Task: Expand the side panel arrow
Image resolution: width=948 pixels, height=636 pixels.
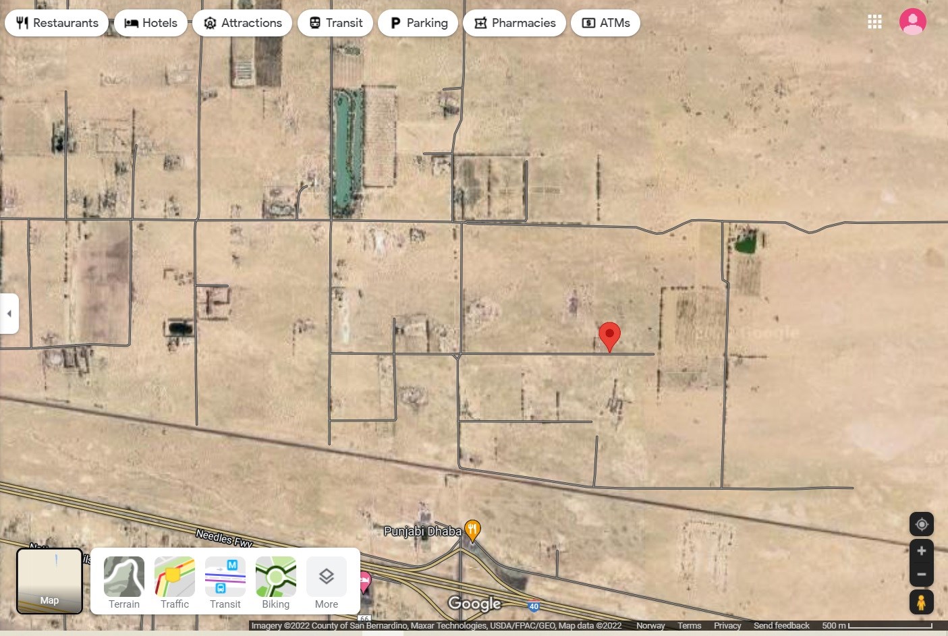Action: point(9,314)
